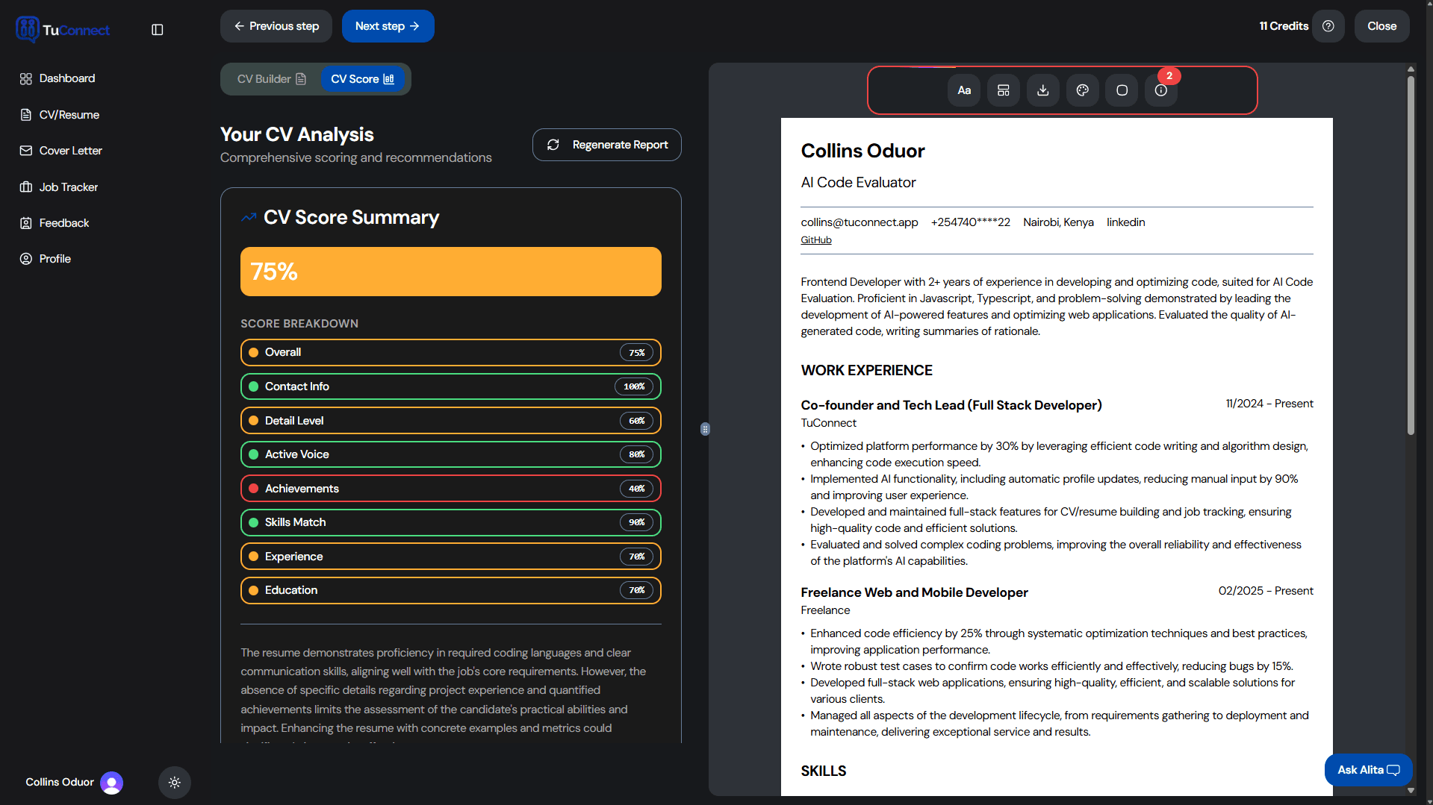Switch to the CV Builder tab
The width and height of the screenshot is (1433, 805).
270,78
